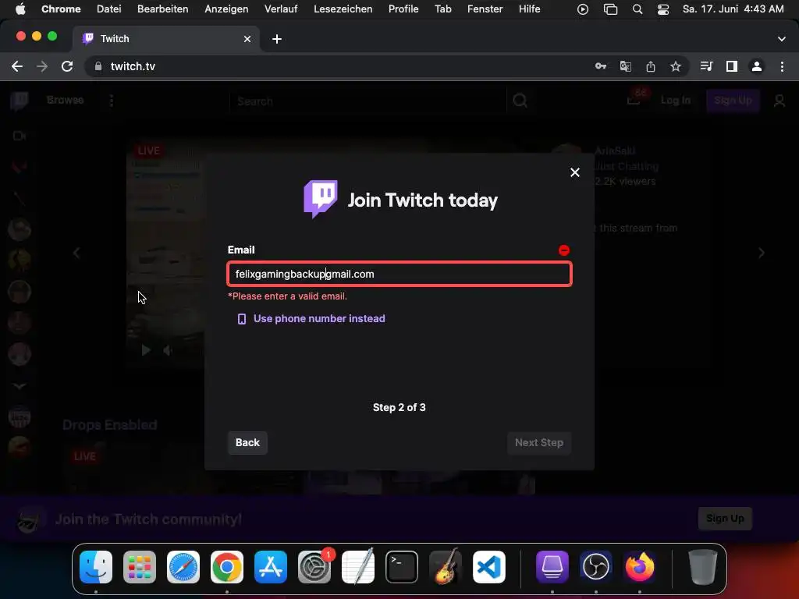This screenshot has height=599, width=799.
Task: Choose Use phone number instead
Action: [x=319, y=319]
